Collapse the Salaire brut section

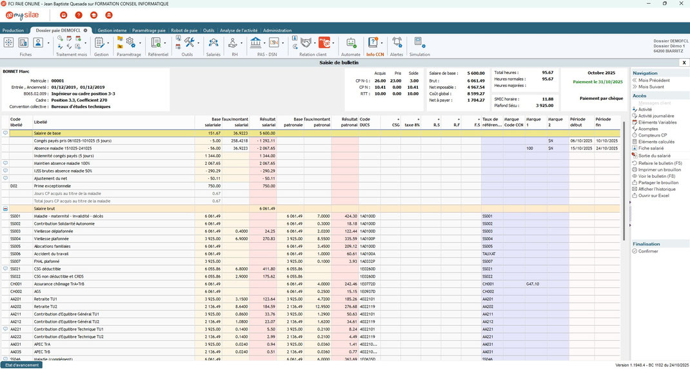[6, 209]
